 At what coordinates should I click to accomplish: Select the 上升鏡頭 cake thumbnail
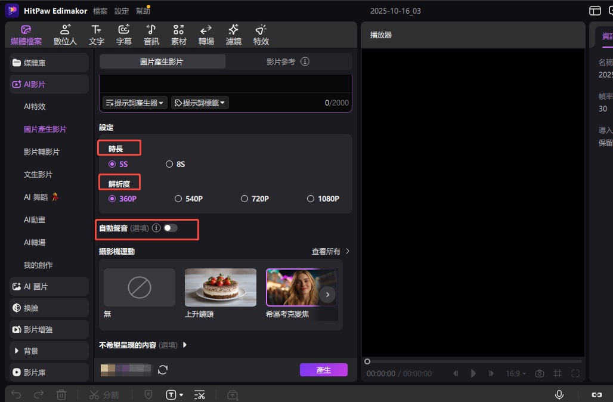[220, 287]
